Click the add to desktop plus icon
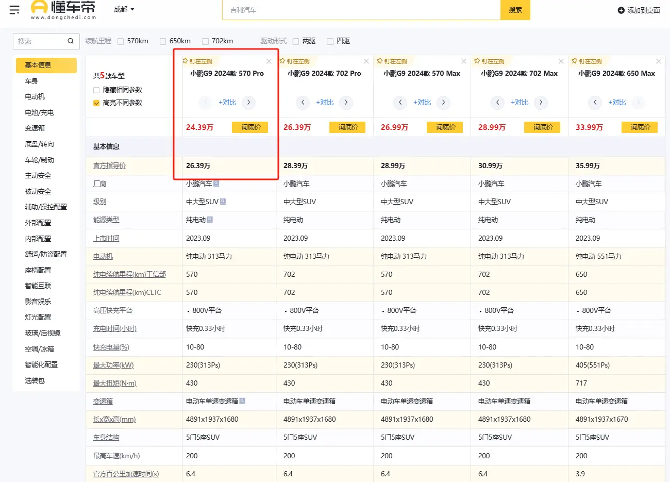This screenshot has width=670, height=482. click(x=621, y=10)
